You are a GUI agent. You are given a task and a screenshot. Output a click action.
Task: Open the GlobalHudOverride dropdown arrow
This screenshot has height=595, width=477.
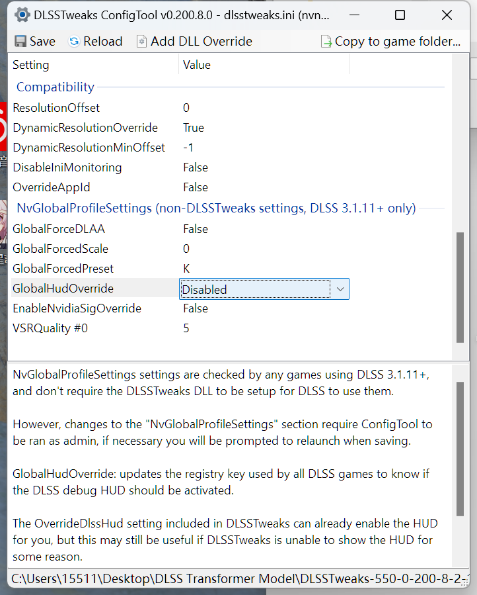point(340,289)
